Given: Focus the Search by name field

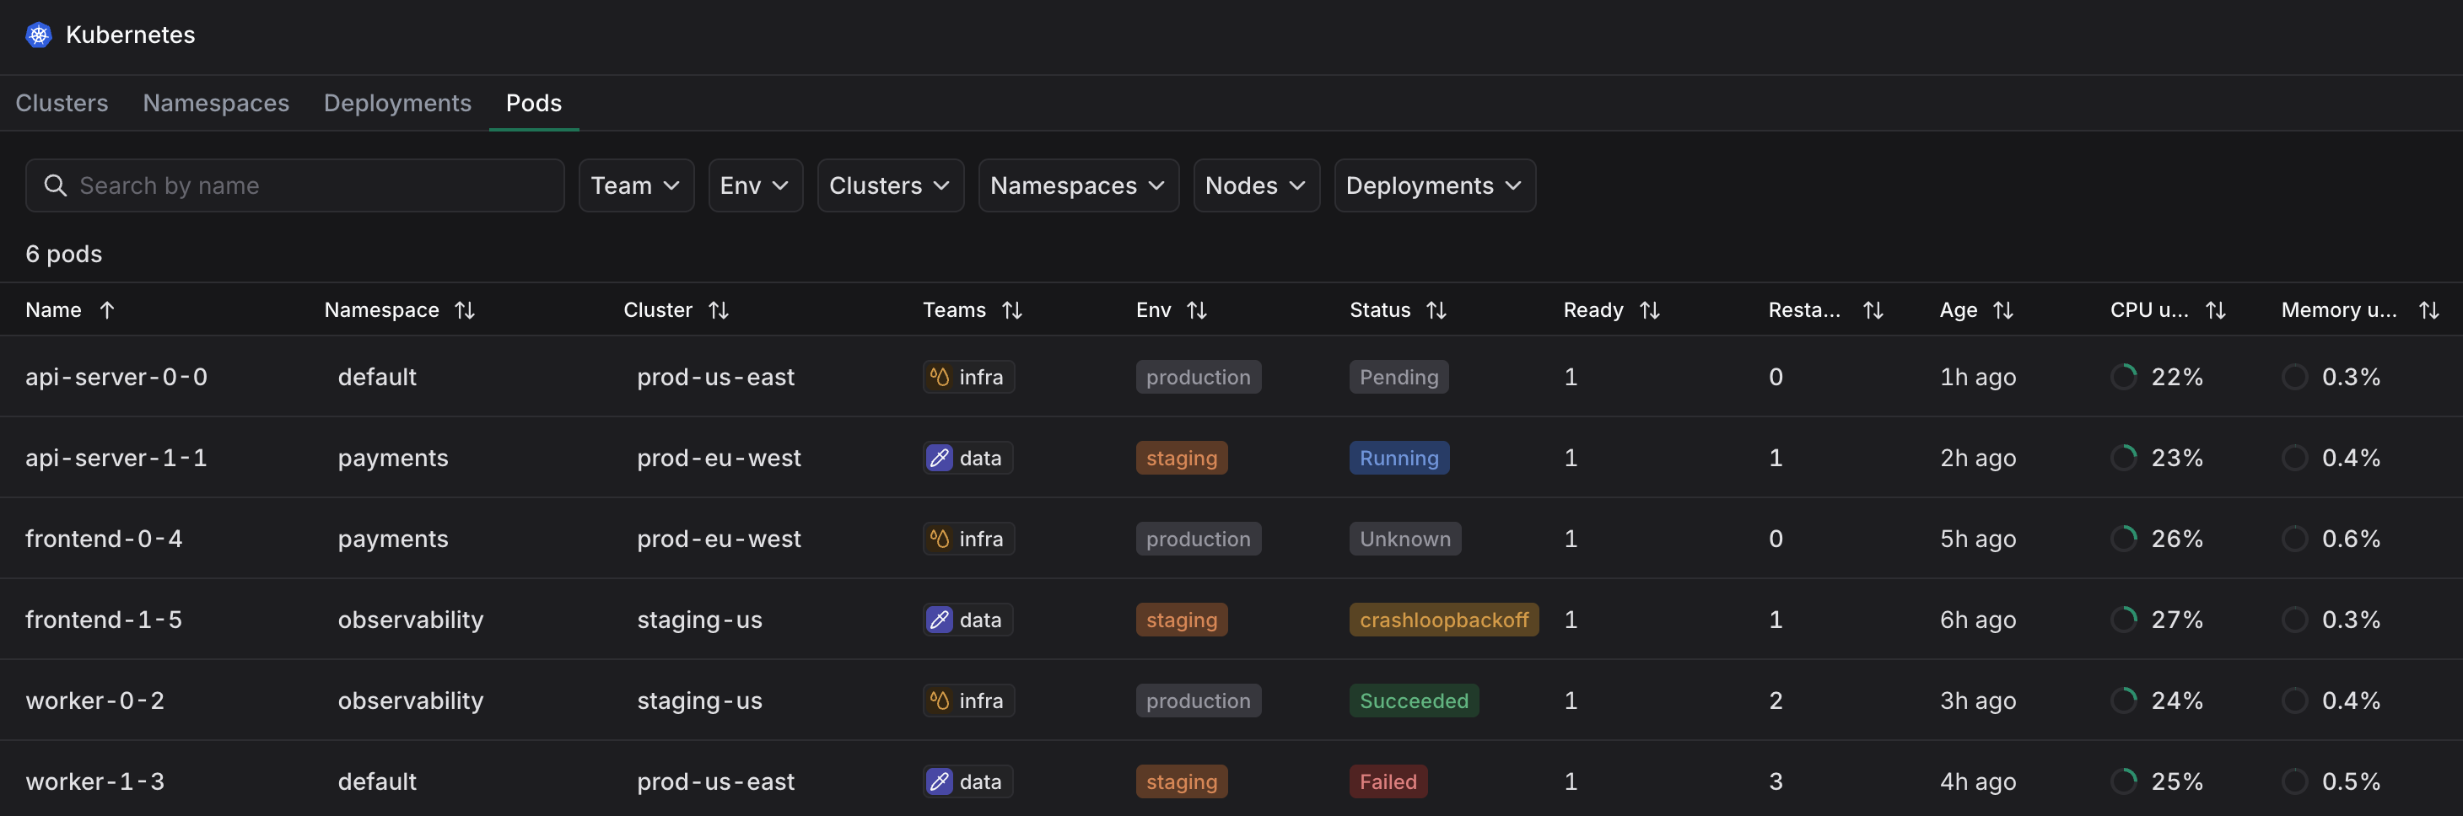Looking at the screenshot, I should [x=294, y=185].
